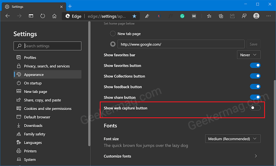Screen dimensions: 276x166
Task: Turn off Show Collections button toggle
Action: coord(255,76)
